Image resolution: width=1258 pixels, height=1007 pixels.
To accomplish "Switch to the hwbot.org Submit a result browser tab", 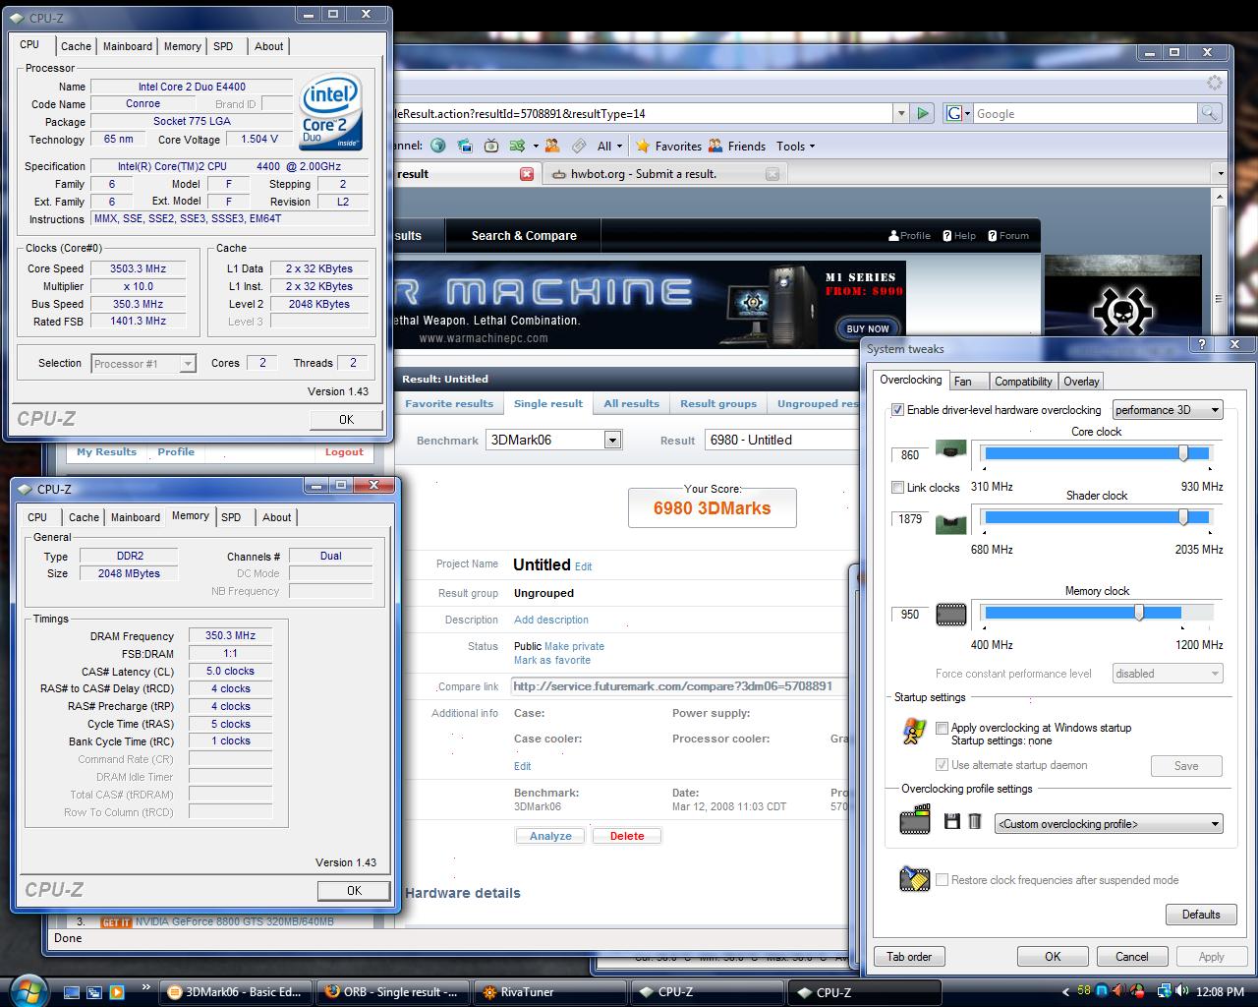I will click(x=663, y=174).
